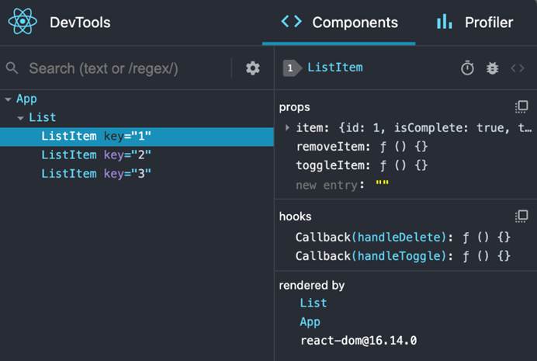
Task: Collapse the List tree node
Action: 20,118
